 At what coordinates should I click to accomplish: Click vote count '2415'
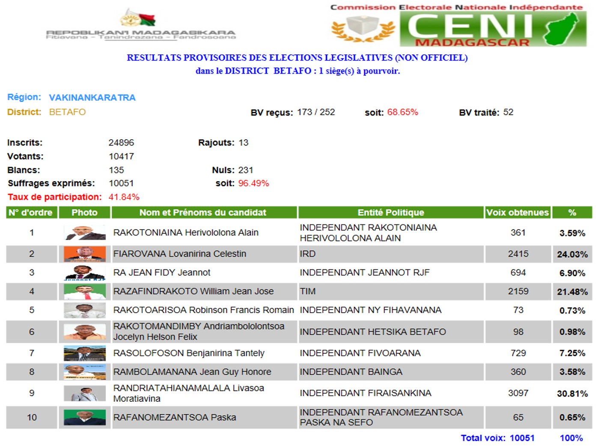pos(518,254)
